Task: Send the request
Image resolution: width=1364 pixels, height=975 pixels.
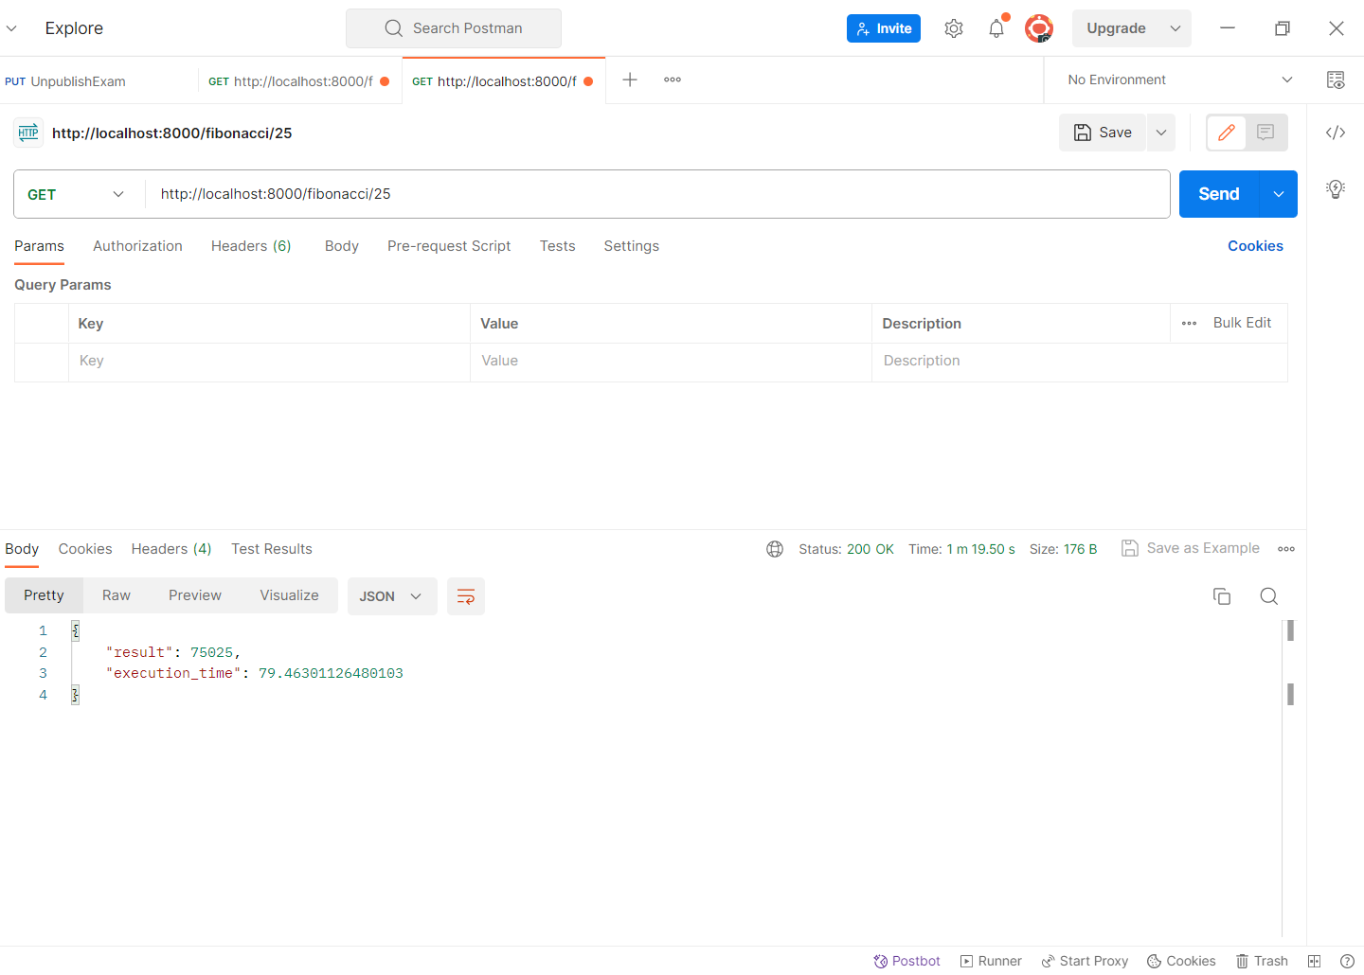Action: [x=1219, y=194]
